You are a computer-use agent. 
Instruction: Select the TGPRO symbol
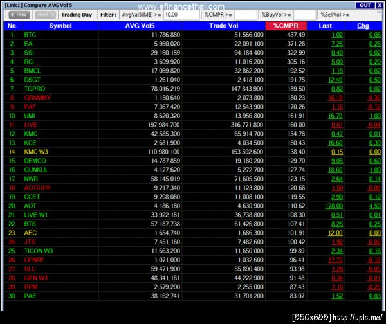tap(35, 89)
